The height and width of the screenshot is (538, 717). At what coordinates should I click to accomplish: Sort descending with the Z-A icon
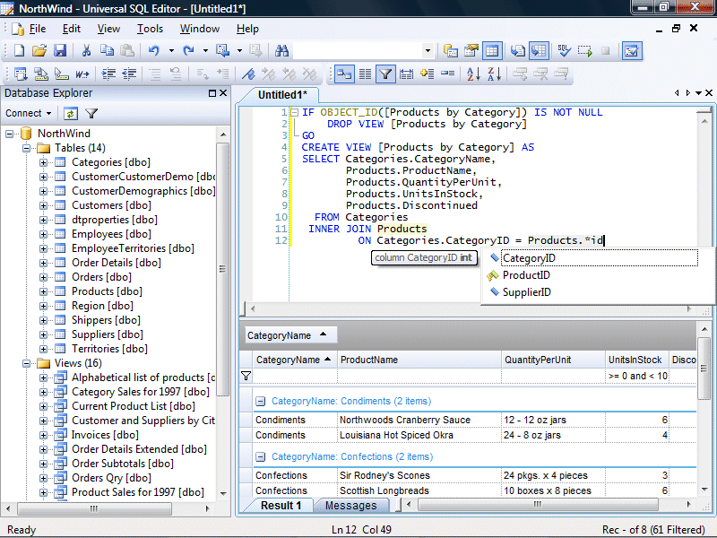(x=495, y=74)
